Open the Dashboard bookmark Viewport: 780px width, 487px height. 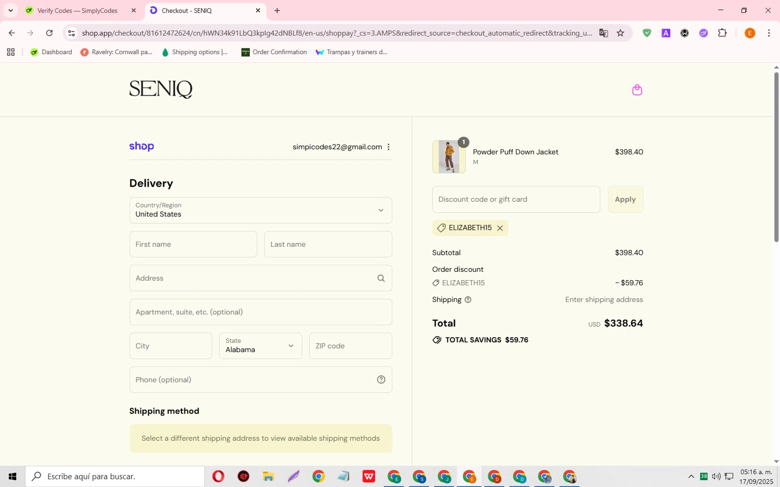[51, 52]
